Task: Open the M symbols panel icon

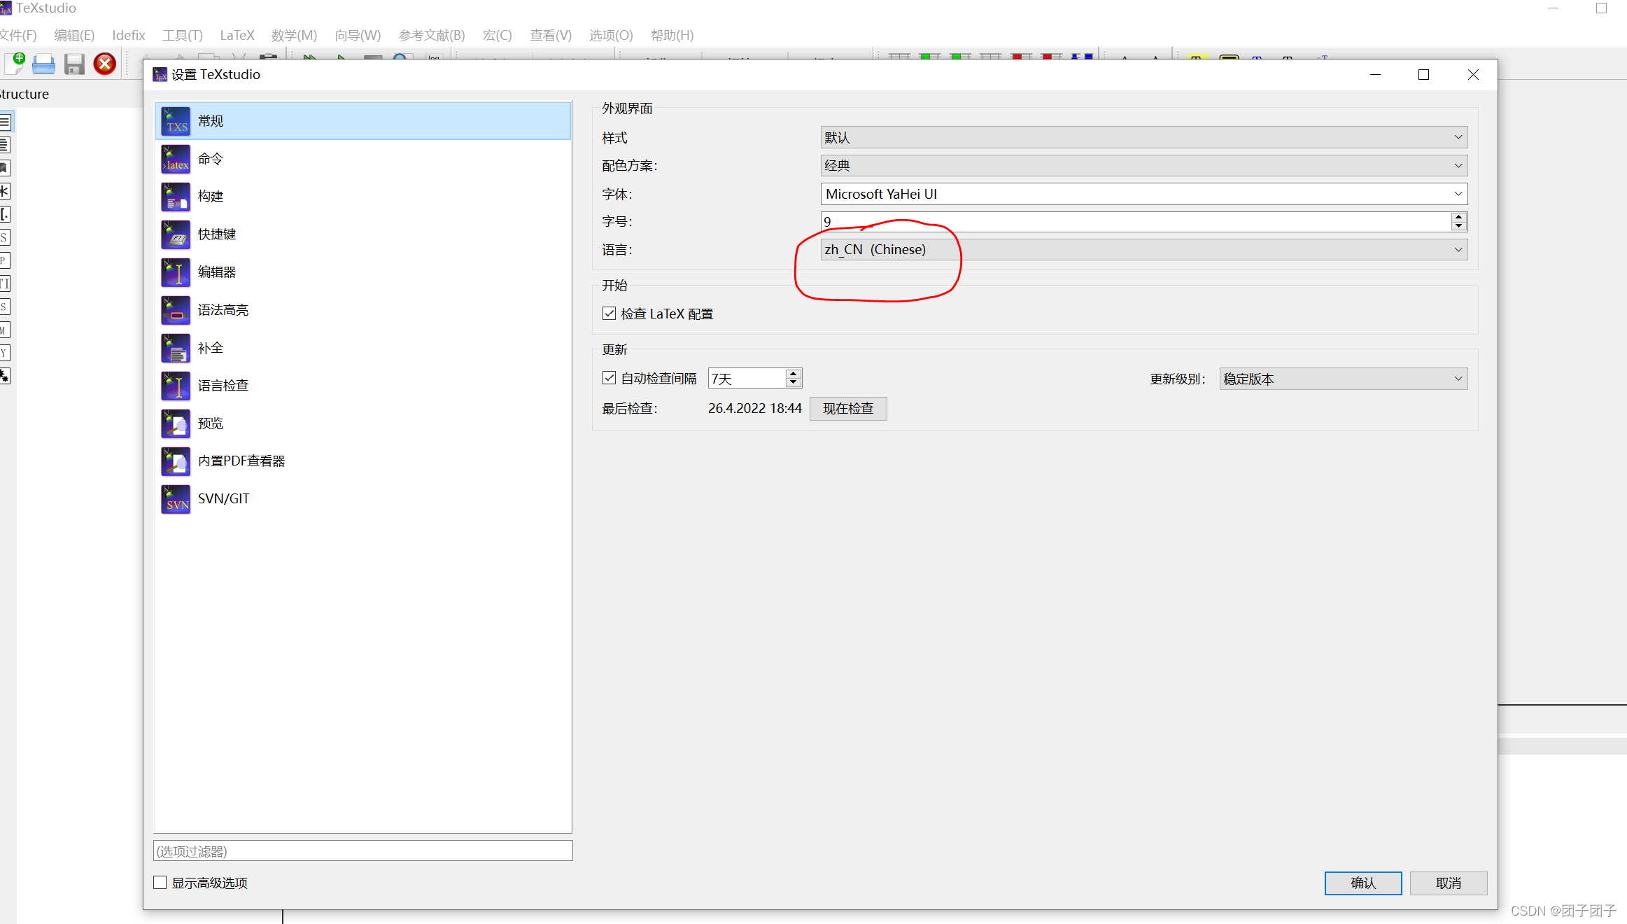Action: pyautogui.click(x=5, y=330)
